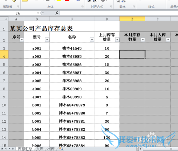Select column F header
The width and height of the screenshot is (178, 151).
158,19
